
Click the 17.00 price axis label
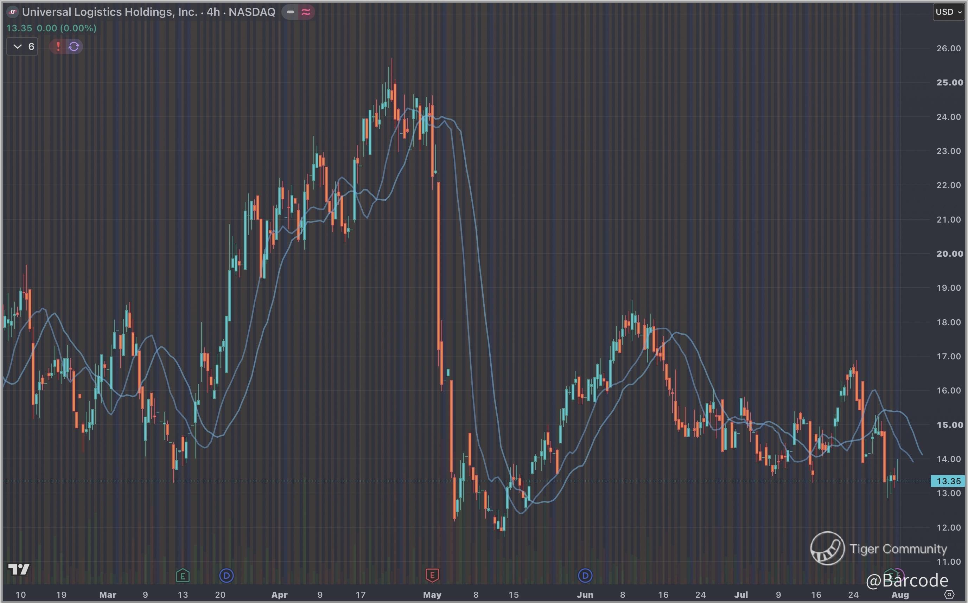[x=948, y=356]
